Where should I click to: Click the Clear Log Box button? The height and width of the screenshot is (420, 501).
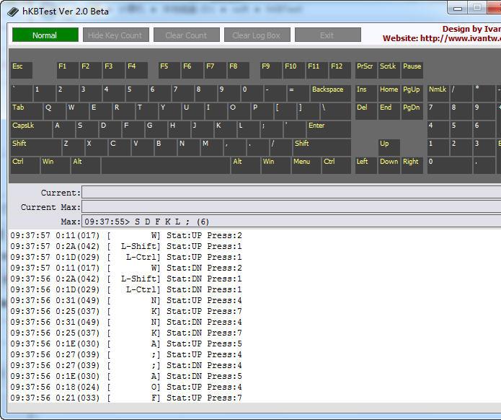pos(256,35)
